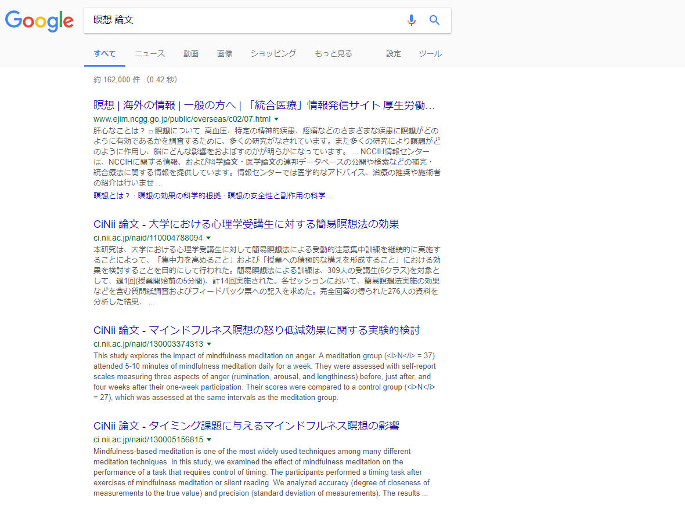Click the Google logo
The width and height of the screenshot is (685, 509).
point(39,20)
